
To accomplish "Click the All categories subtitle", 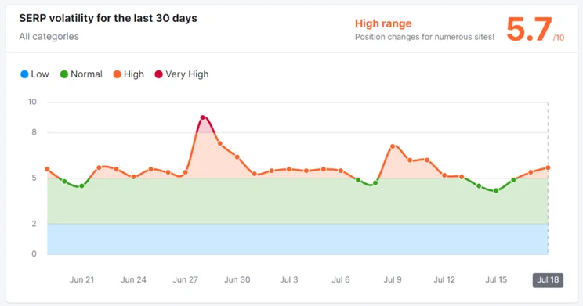I will point(49,37).
